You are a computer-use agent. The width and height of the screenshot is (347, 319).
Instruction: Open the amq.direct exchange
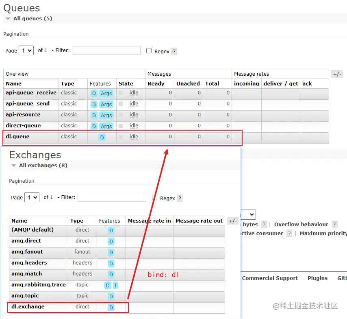point(26,241)
